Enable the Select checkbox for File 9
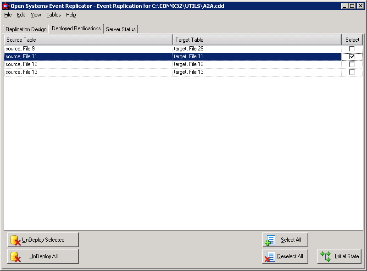This screenshot has height=271, width=367. coord(351,48)
